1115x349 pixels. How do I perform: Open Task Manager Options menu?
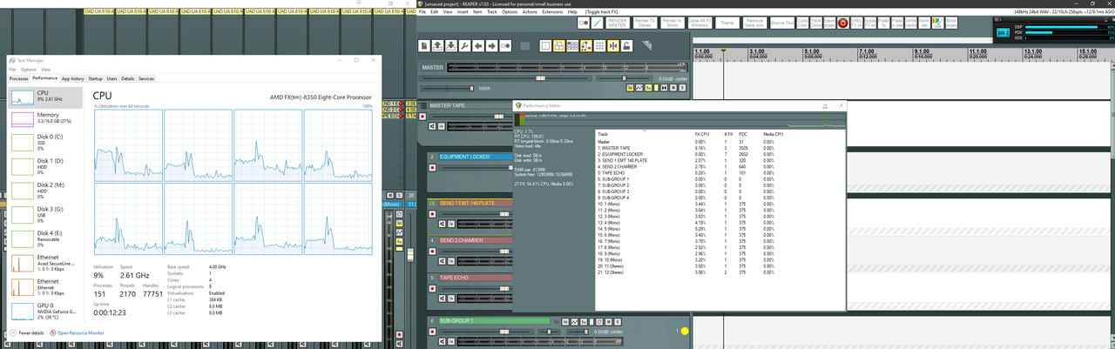tap(28, 70)
